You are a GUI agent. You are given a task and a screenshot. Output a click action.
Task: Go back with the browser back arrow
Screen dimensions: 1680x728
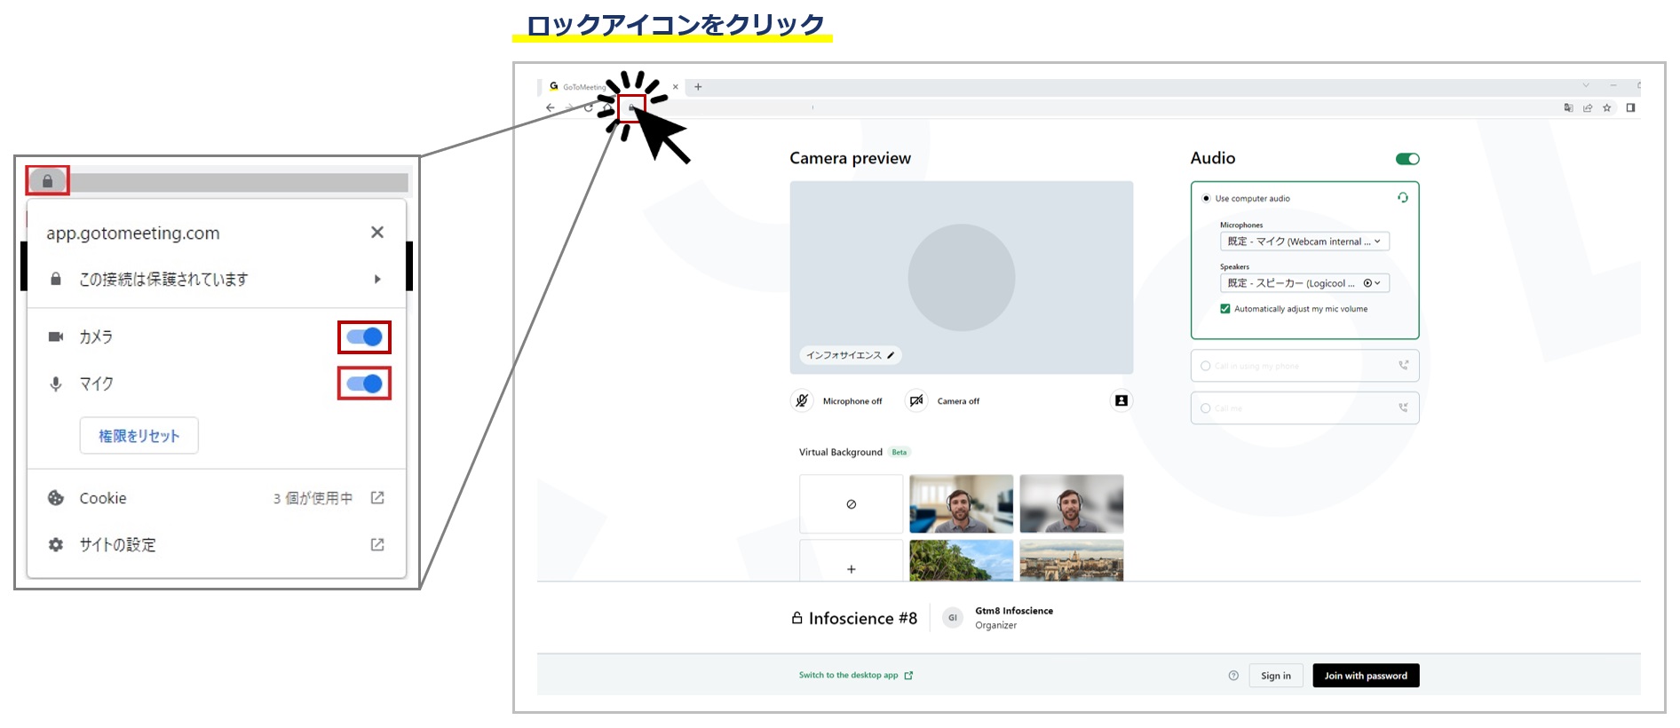tap(551, 107)
